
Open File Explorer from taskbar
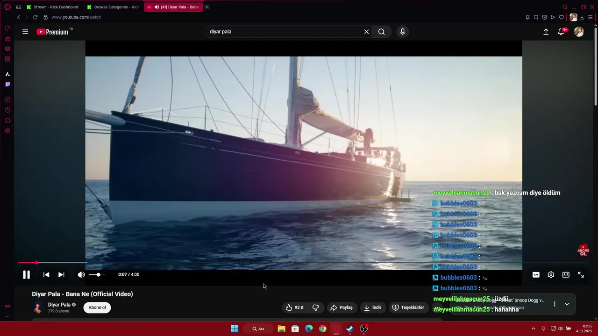pos(281,329)
